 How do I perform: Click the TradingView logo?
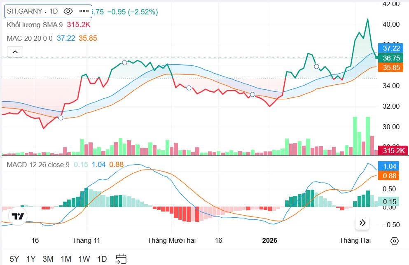[17, 216]
